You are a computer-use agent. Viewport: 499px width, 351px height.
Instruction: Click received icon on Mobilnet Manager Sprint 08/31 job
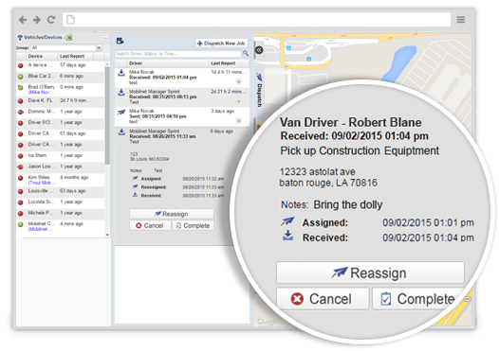121,93
